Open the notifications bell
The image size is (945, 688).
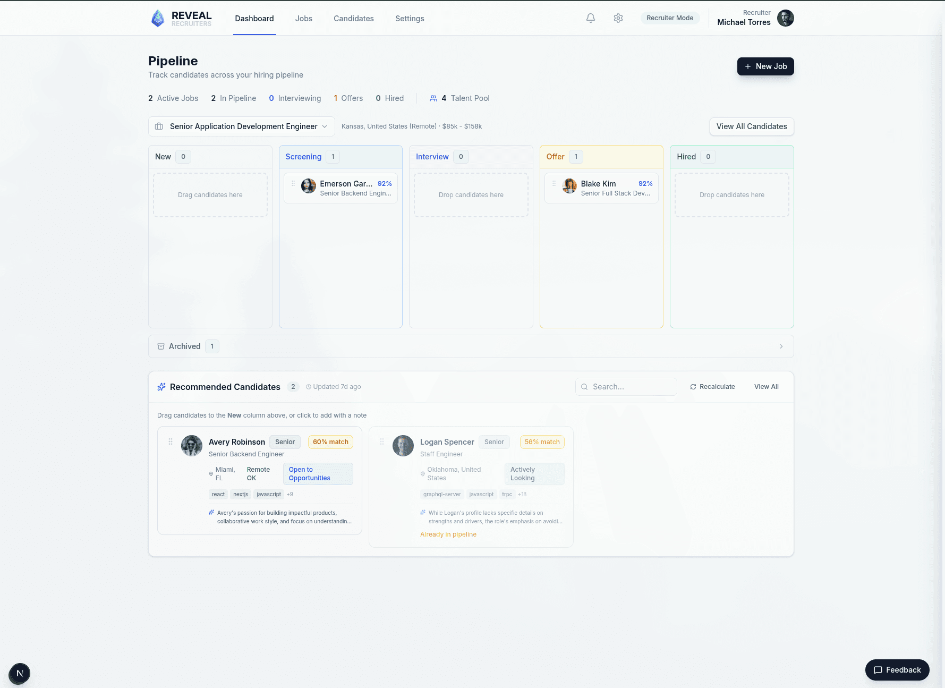[590, 18]
